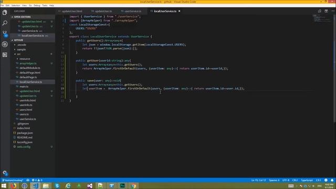Open Firefox from the Windows taskbar

14,186
